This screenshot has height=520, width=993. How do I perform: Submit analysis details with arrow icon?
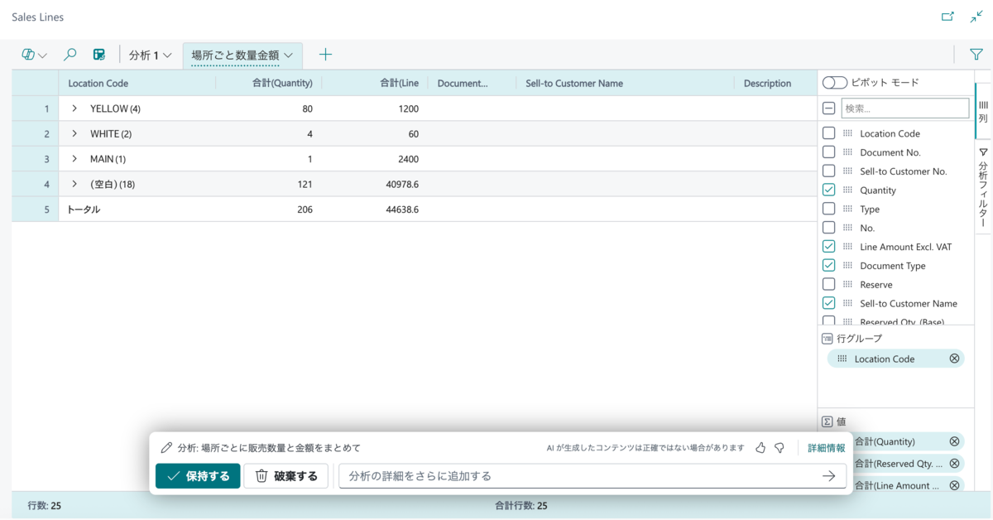pyautogui.click(x=828, y=476)
